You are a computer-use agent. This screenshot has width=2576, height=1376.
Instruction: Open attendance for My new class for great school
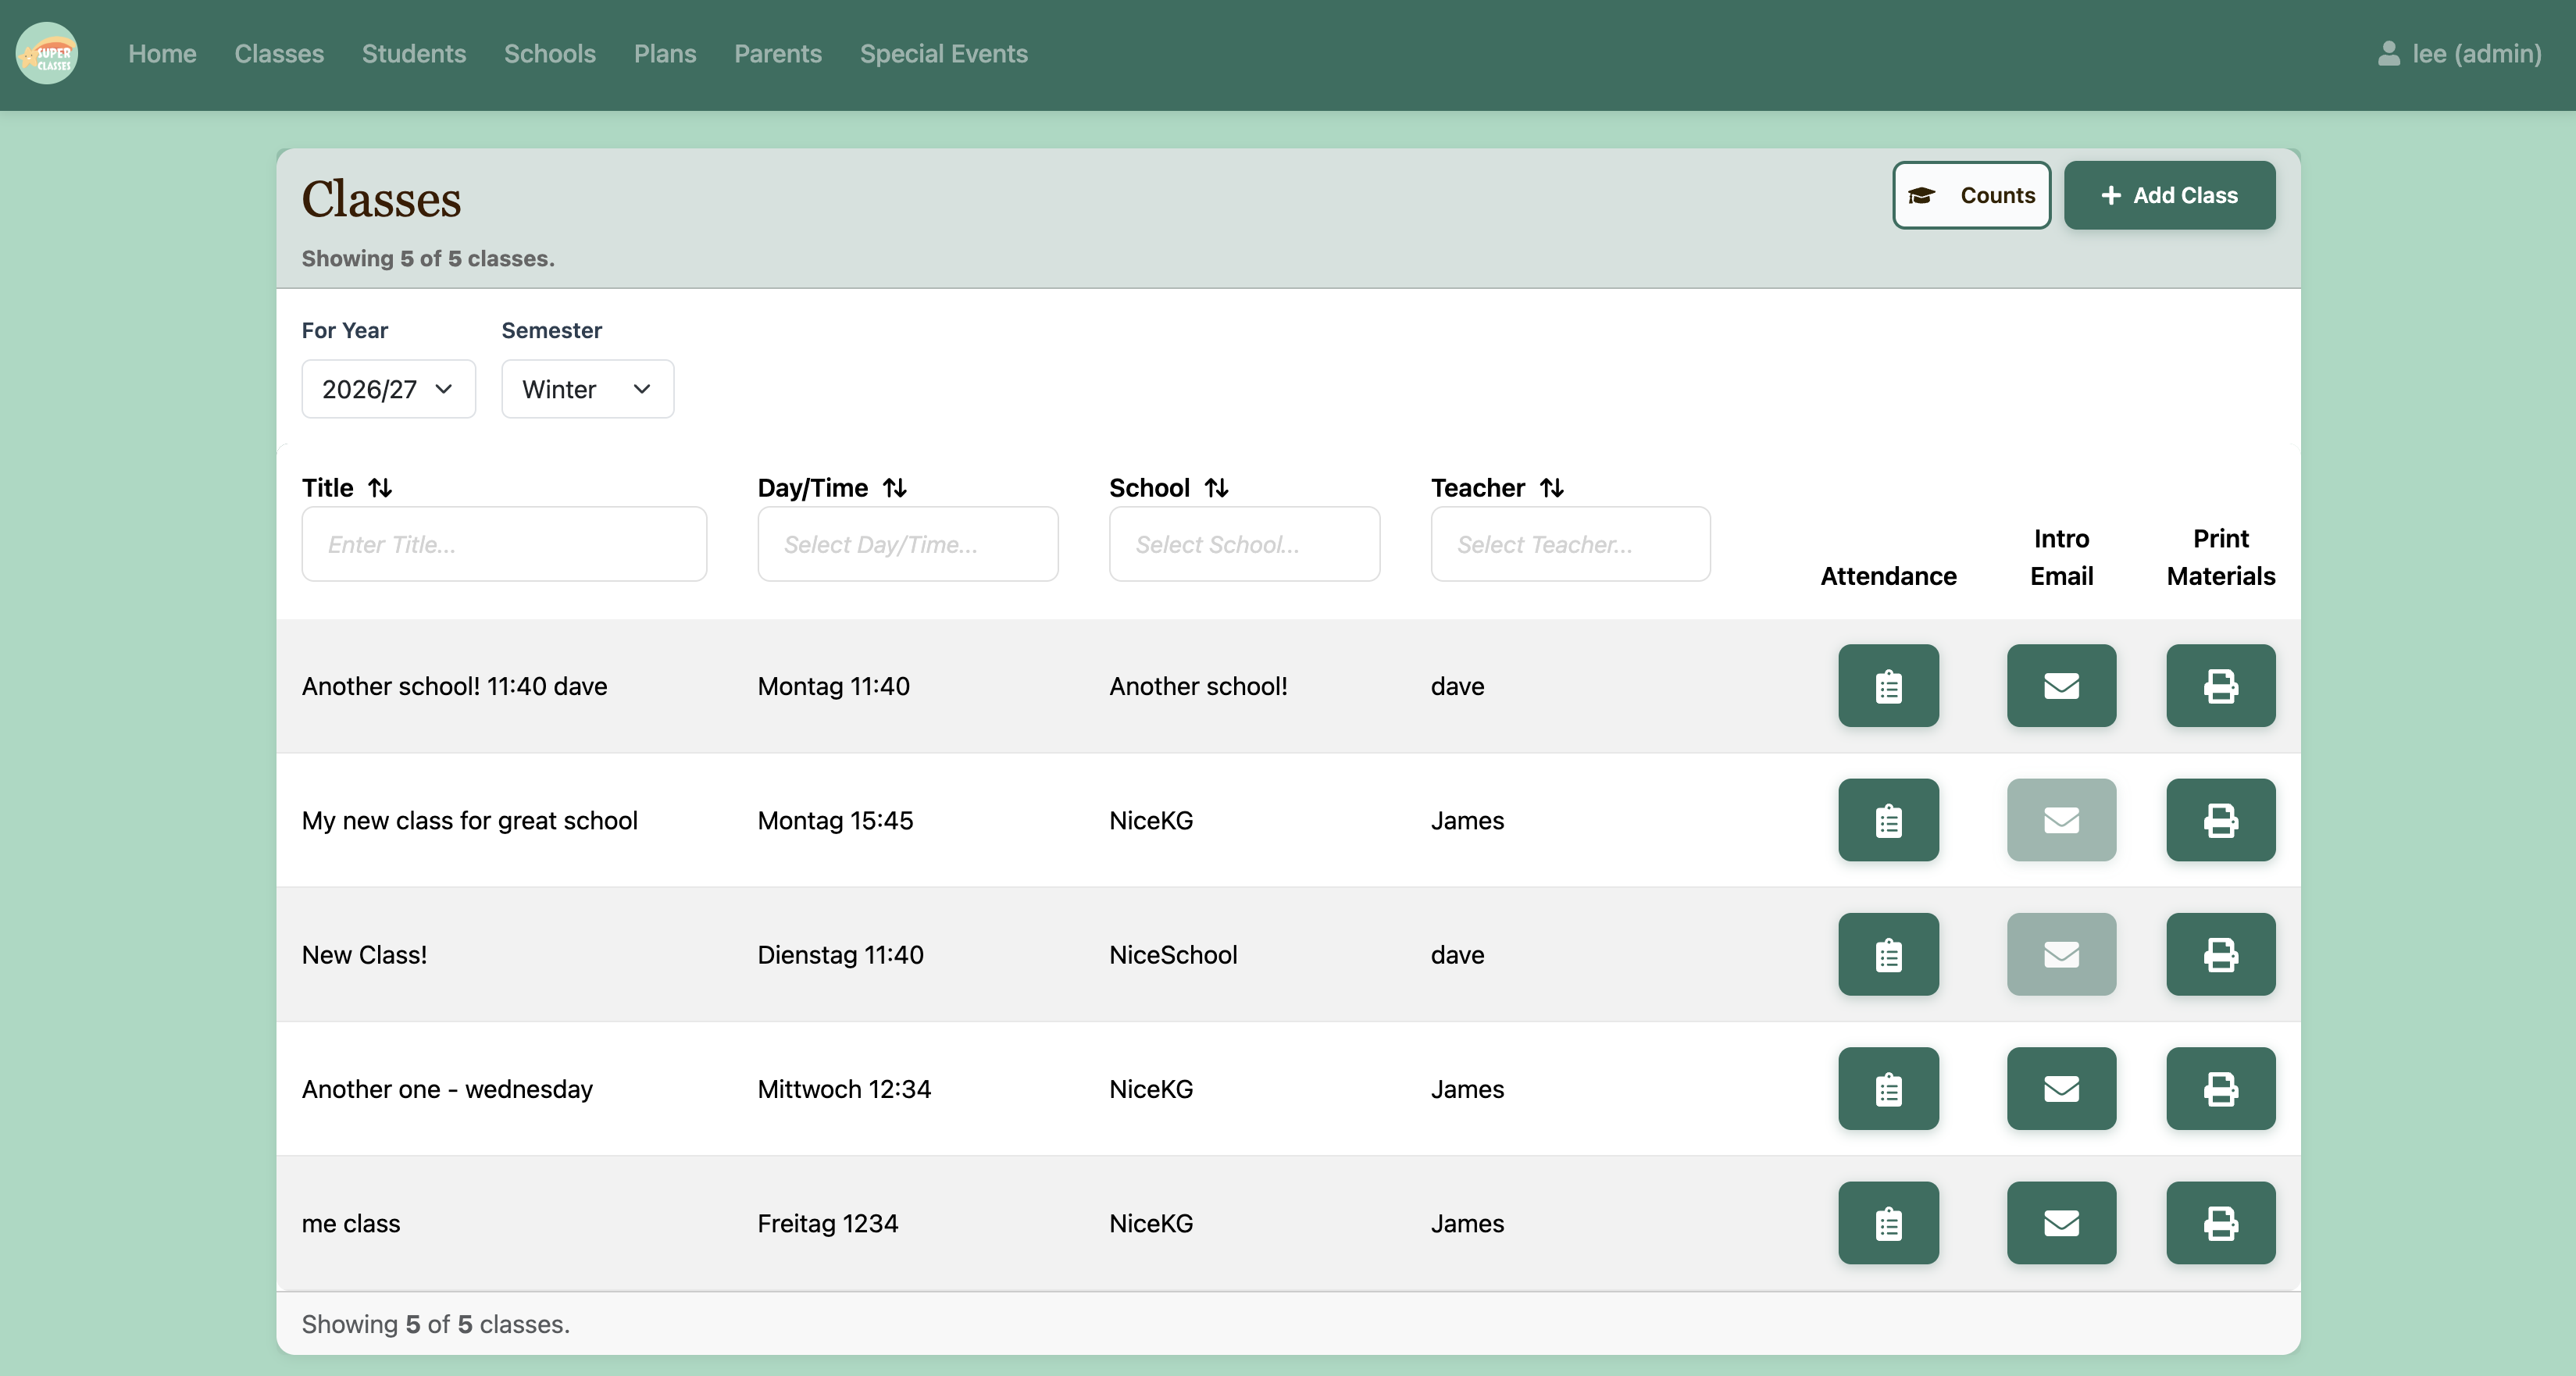(x=1888, y=820)
